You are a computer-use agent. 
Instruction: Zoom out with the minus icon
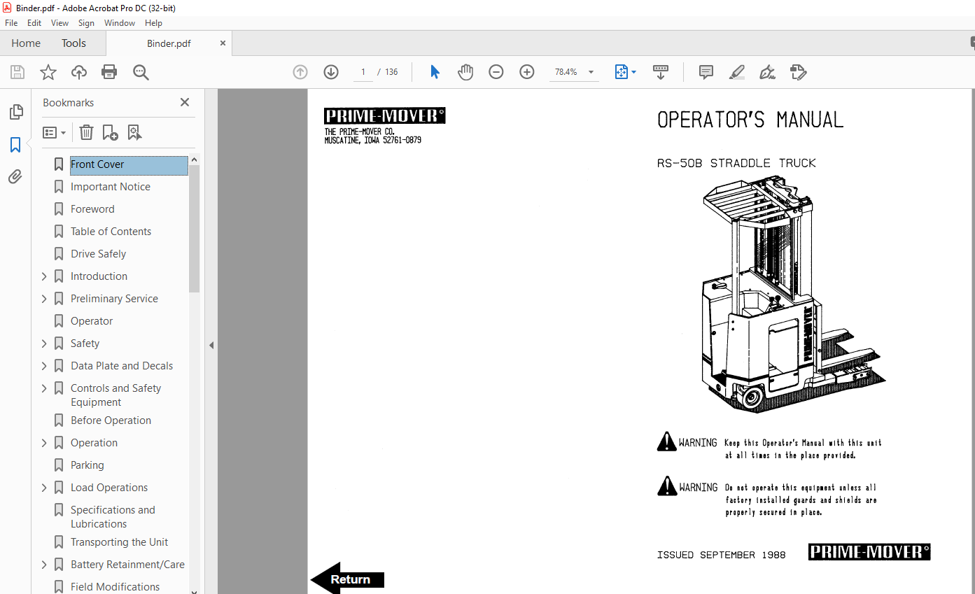[496, 72]
